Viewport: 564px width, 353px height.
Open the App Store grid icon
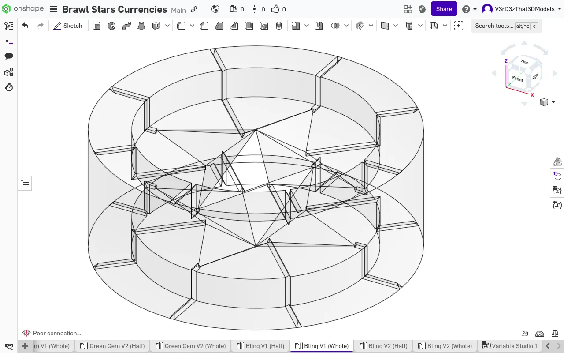pyautogui.click(x=408, y=9)
